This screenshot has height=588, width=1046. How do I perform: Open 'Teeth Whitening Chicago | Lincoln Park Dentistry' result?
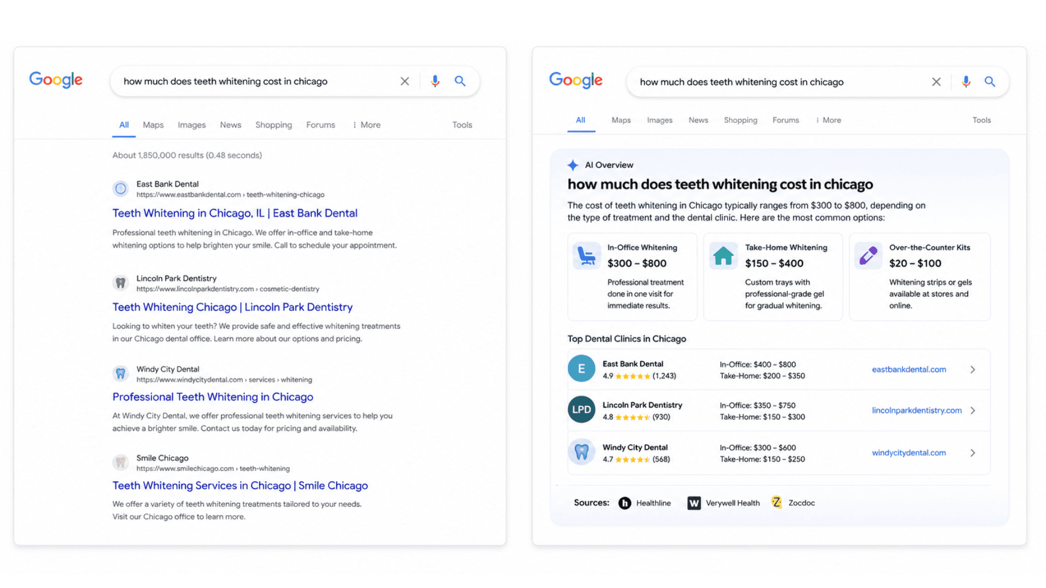coord(233,307)
